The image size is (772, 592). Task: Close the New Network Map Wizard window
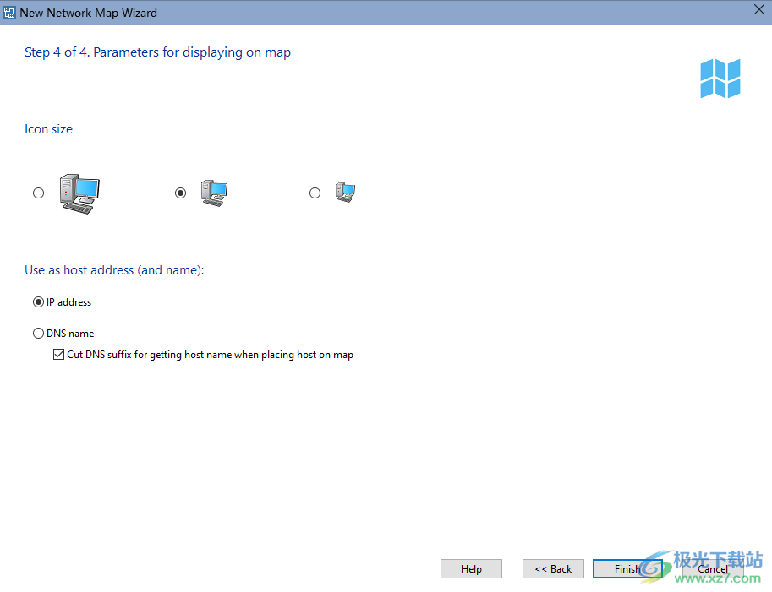(x=758, y=10)
